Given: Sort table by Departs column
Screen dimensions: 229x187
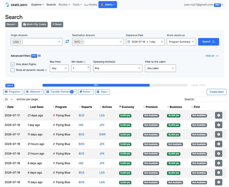Looking at the screenshot, I should [x=85, y=107].
